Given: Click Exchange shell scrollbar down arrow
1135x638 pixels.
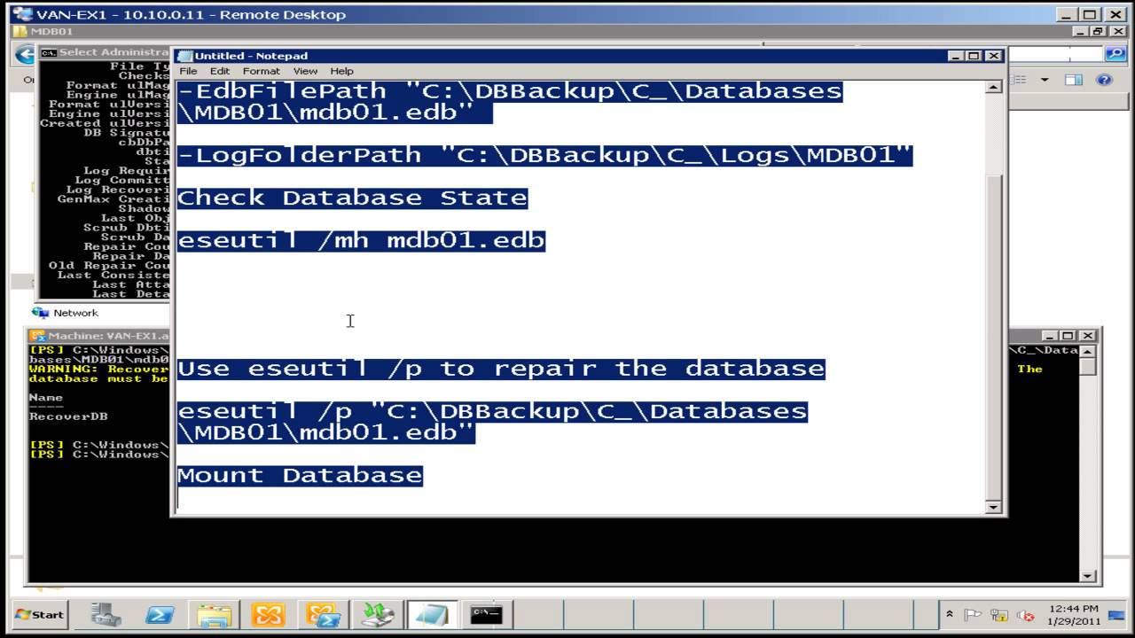Looking at the screenshot, I should coord(1089,577).
